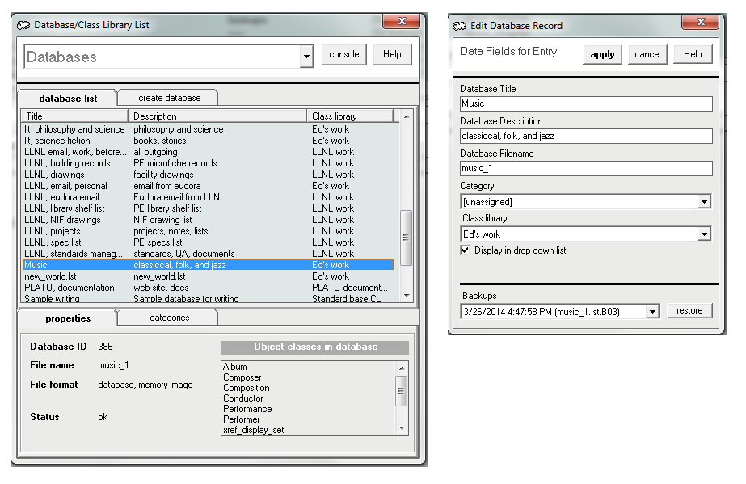Image resolution: width=746 pixels, height=484 pixels.
Task: Click the database list vertical scrollbar thumb
Action: [x=407, y=238]
